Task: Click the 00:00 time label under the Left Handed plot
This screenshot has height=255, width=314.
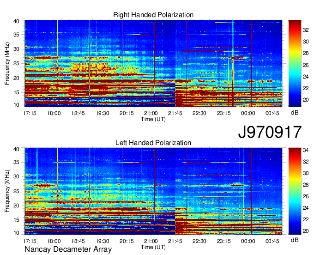Action: tap(248, 241)
